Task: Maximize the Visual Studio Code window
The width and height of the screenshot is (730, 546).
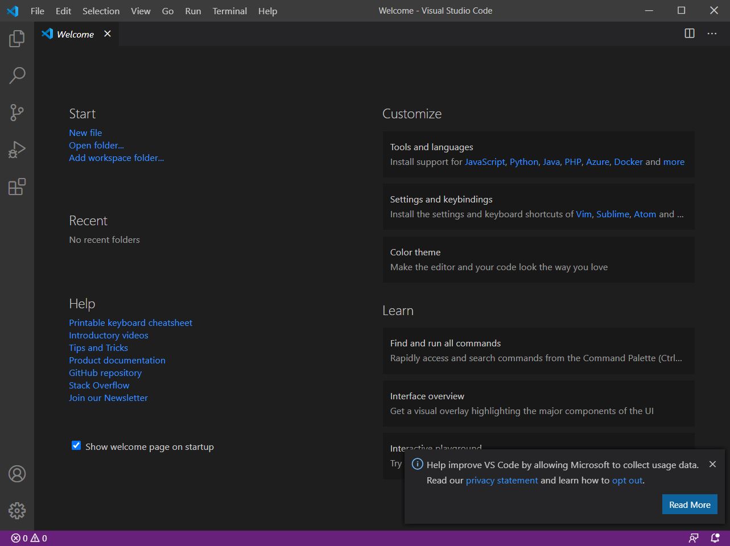Action: click(x=681, y=10)
